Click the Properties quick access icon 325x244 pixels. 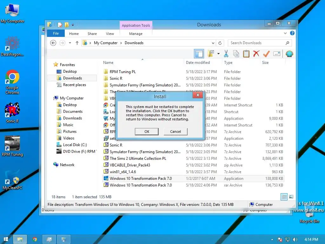coord(60,25)
